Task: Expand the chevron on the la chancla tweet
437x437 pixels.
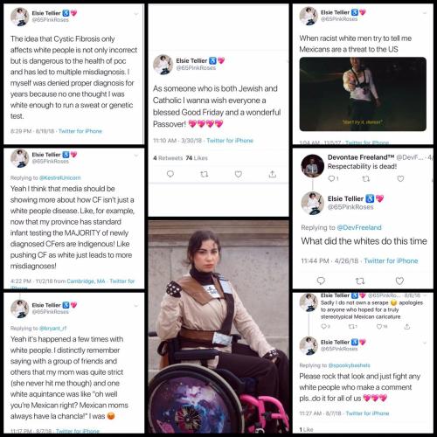Action: point(136,306)
